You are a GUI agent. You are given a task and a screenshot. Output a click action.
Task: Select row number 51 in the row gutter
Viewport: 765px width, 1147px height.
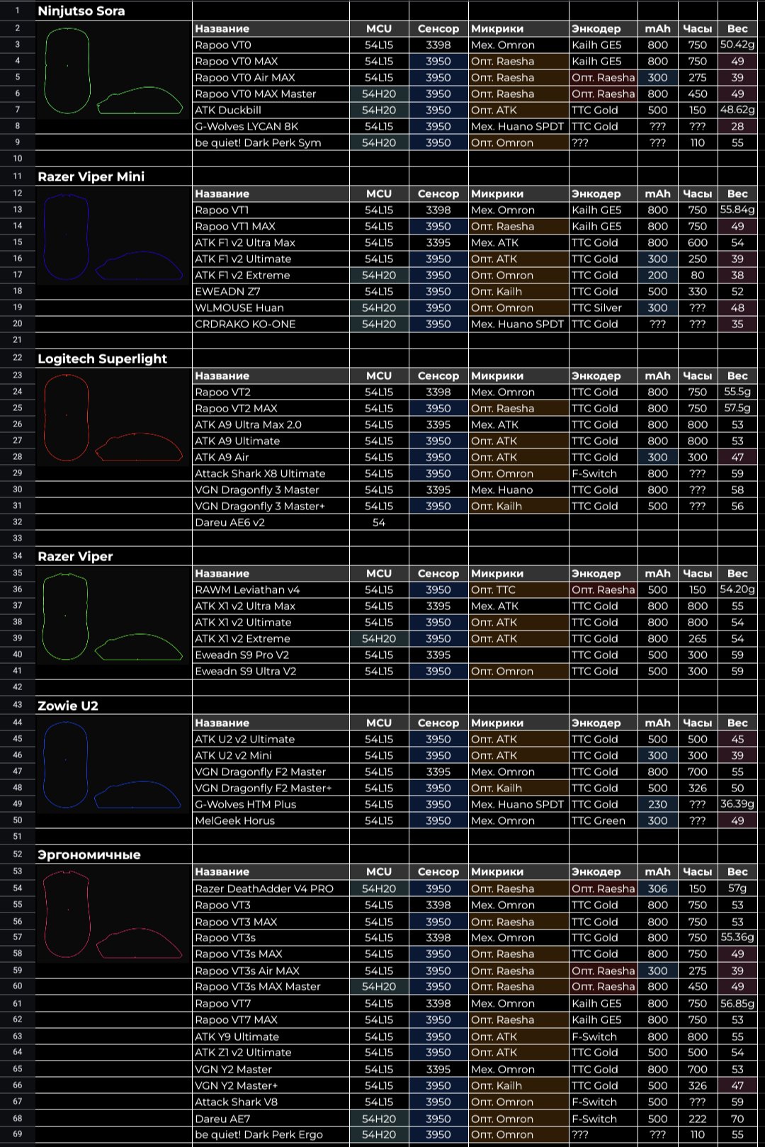pos(17,837)
